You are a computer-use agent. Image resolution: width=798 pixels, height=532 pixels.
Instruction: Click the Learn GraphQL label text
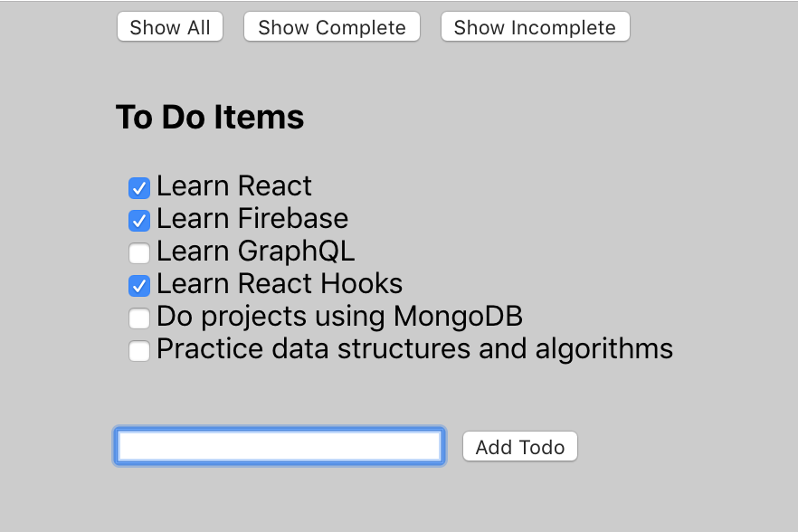(255, 252)
